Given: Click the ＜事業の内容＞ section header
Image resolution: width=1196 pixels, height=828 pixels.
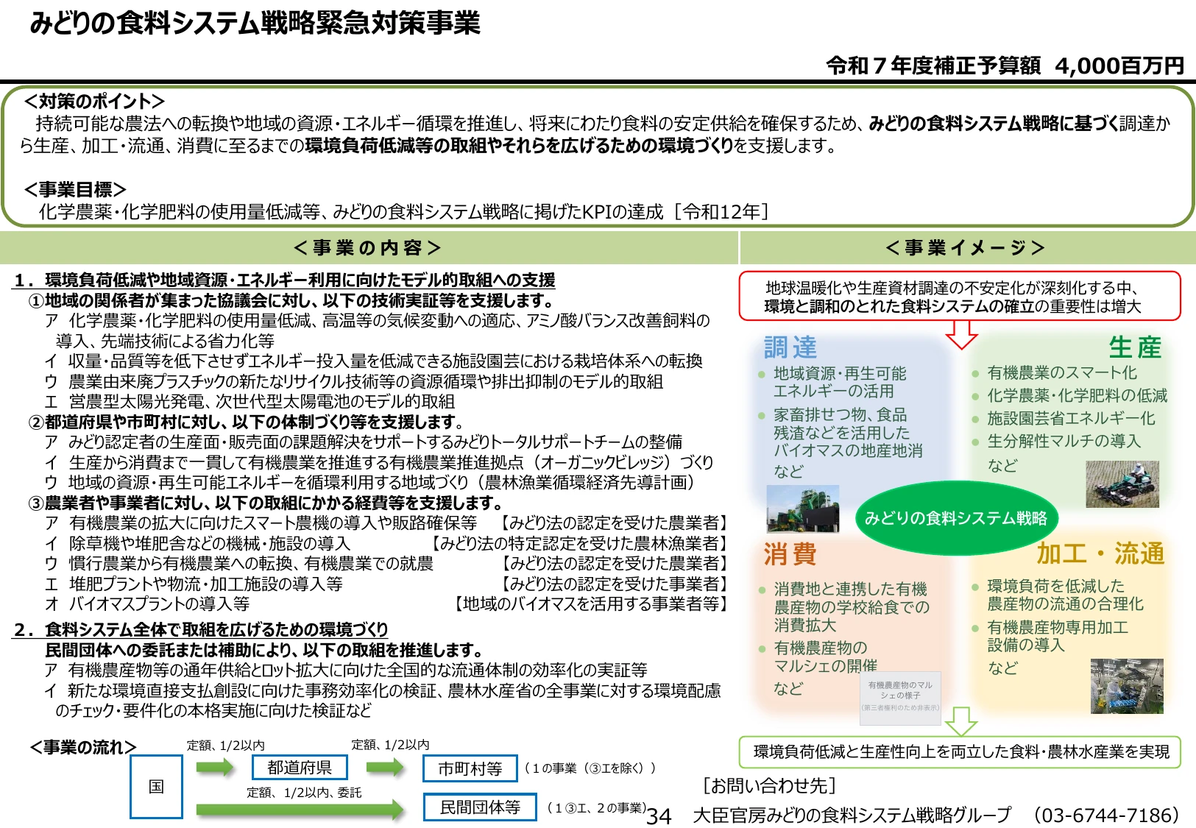Looking at the screenshot, I should (x=368, y=248).
